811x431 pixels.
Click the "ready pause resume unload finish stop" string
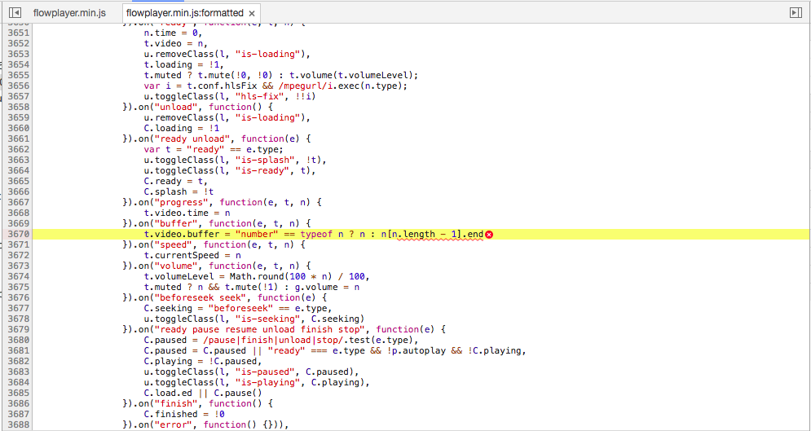258,330
